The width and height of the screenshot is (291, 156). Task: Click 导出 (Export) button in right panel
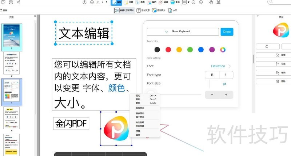[x=274, y=64]
